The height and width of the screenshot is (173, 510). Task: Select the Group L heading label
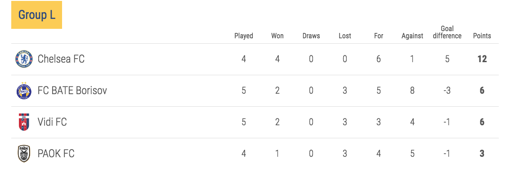point(36,15)
